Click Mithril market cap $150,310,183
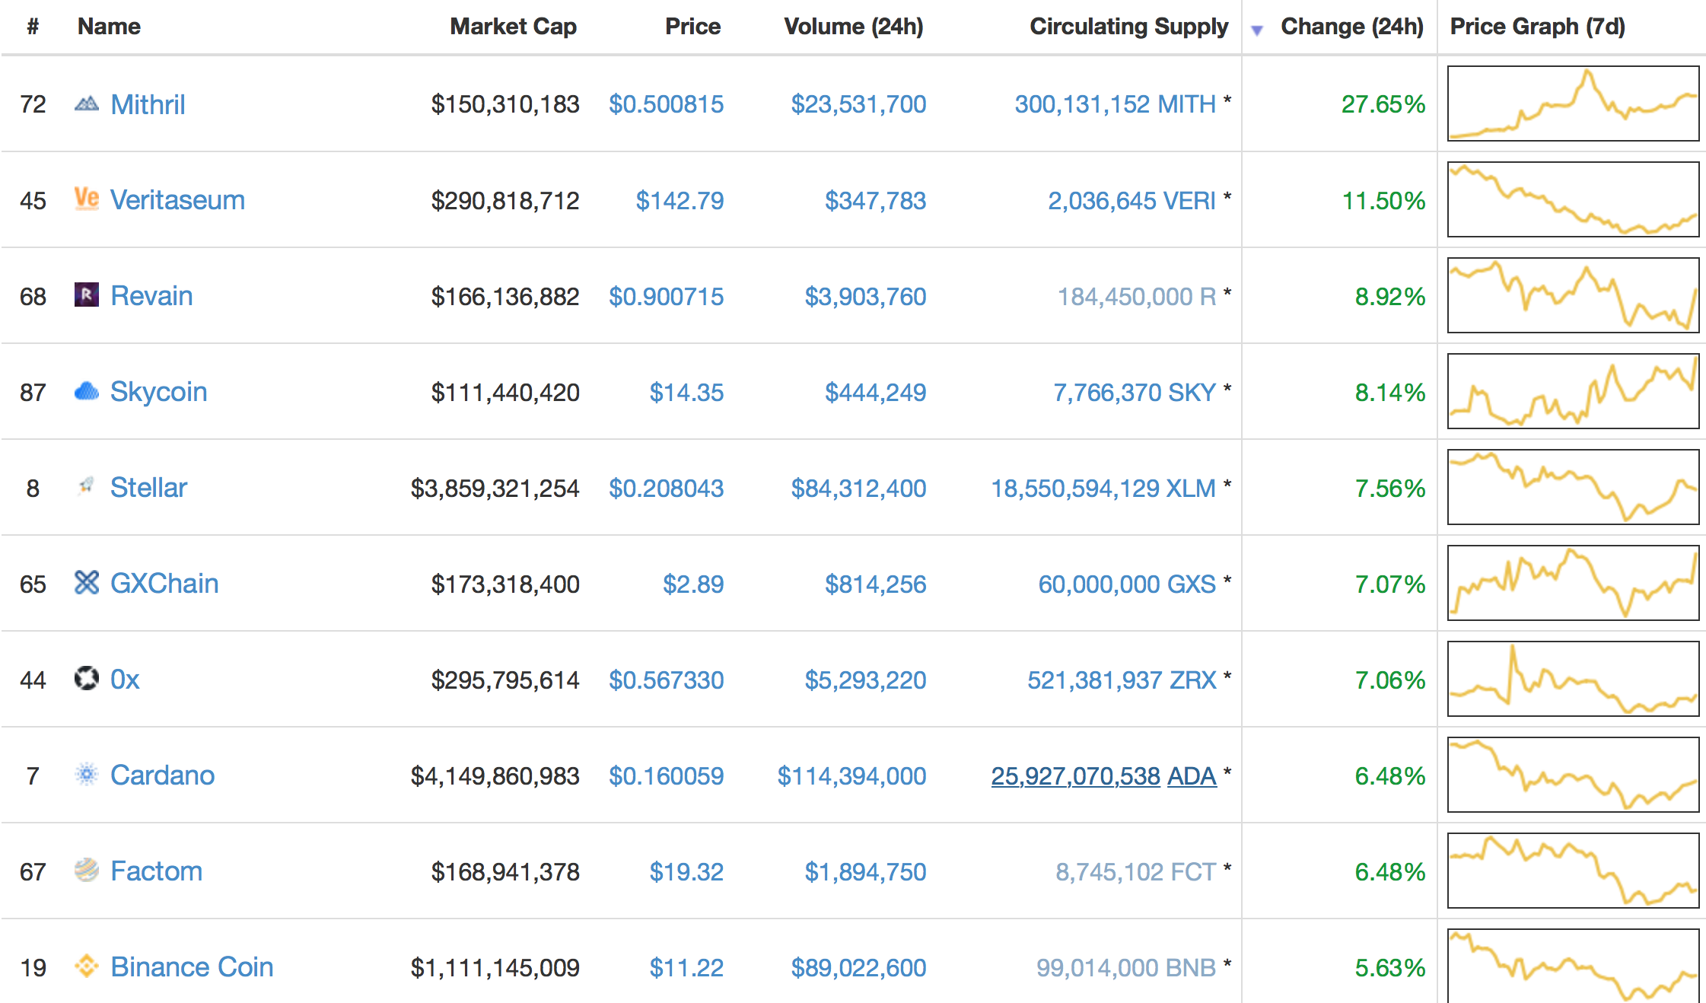 pyautogui.click(x=505, y=104)
